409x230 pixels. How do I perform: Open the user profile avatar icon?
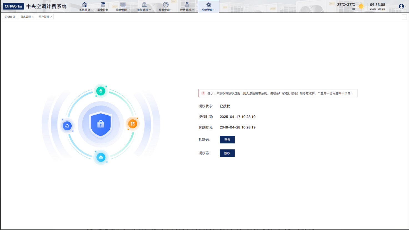pos(401,6)
